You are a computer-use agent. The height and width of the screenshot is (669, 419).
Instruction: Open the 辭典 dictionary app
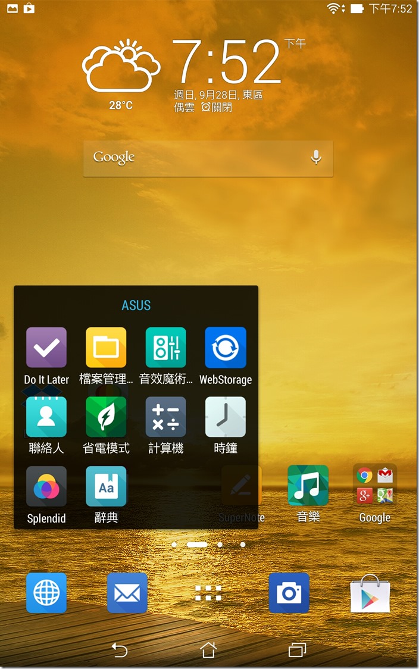106,486
